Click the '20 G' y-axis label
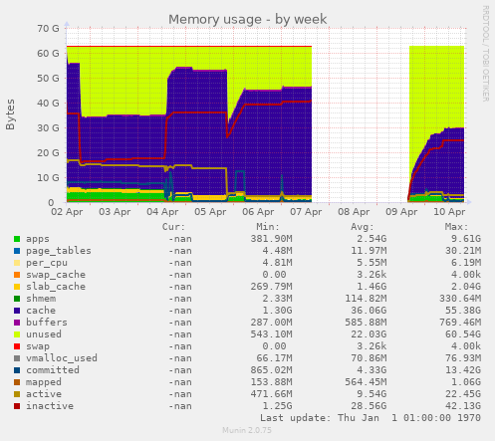Image resolution: width=495 pixels, height=441 pixels. point(48,153)
